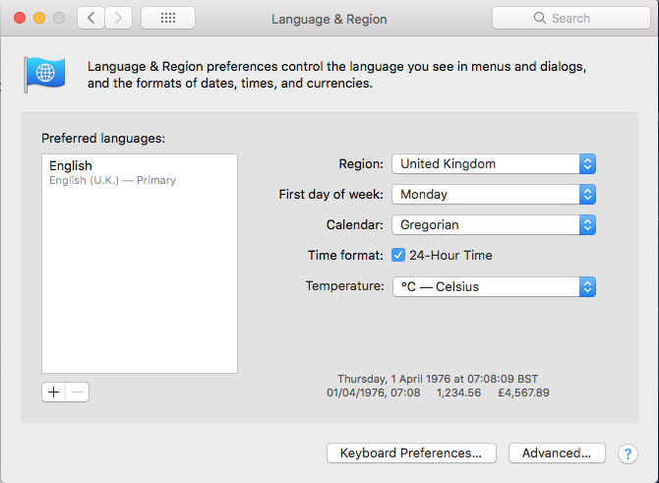The height and width of the screenshot is (483, 659).
Task: Click empty area of languages list
Action: coord(138,285)
